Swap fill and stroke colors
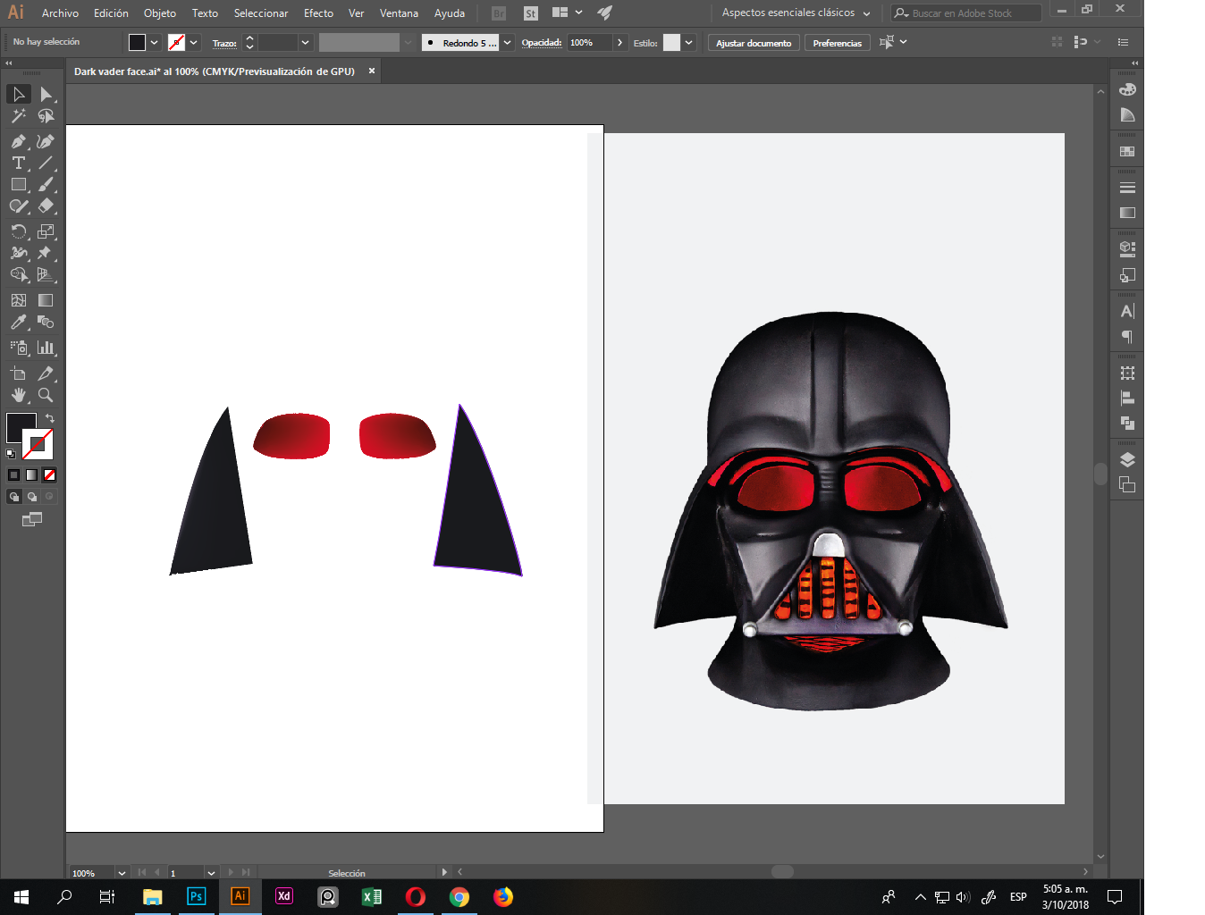 click(50, 418)
